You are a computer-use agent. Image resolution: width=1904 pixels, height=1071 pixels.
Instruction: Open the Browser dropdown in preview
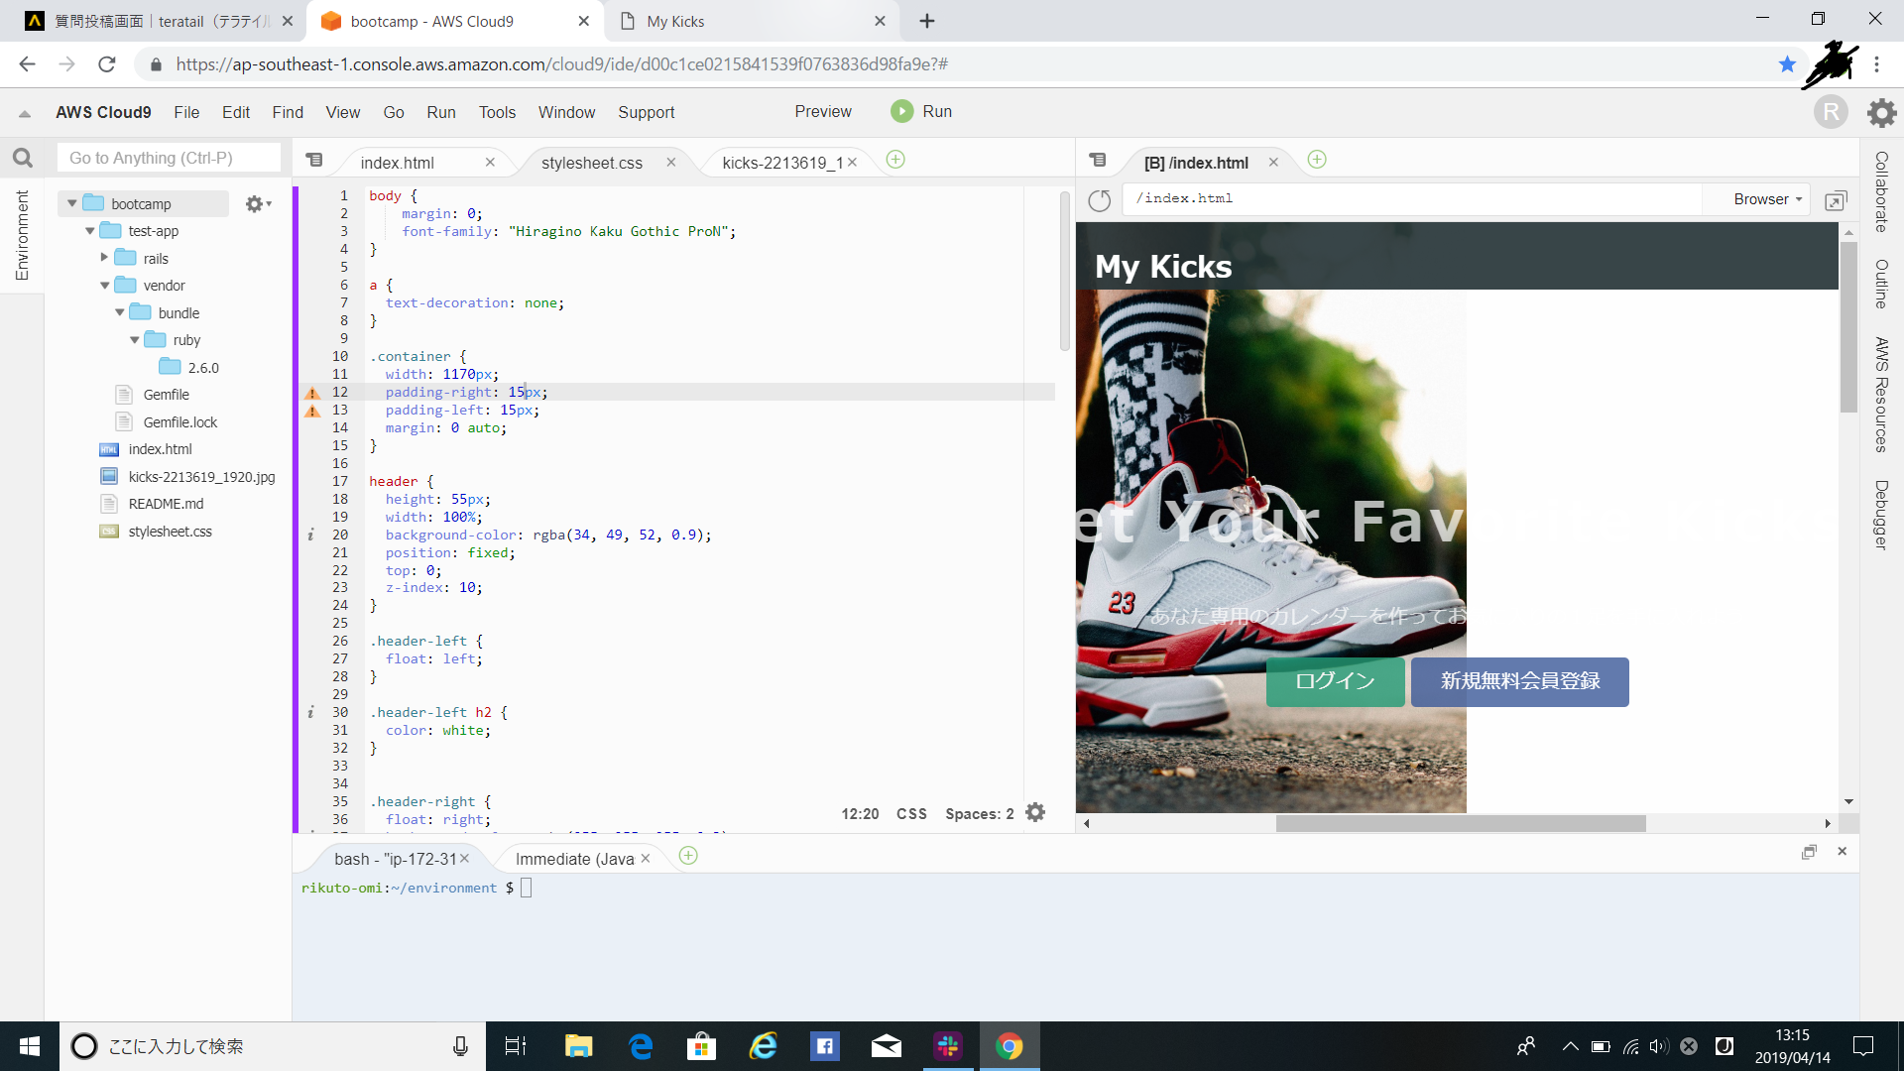click(1767, 199)
